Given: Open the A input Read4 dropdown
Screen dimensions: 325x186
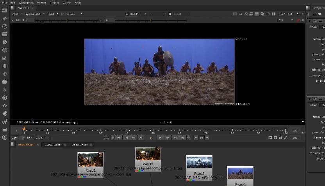Looking at the screenshot, I should point(136,14).
